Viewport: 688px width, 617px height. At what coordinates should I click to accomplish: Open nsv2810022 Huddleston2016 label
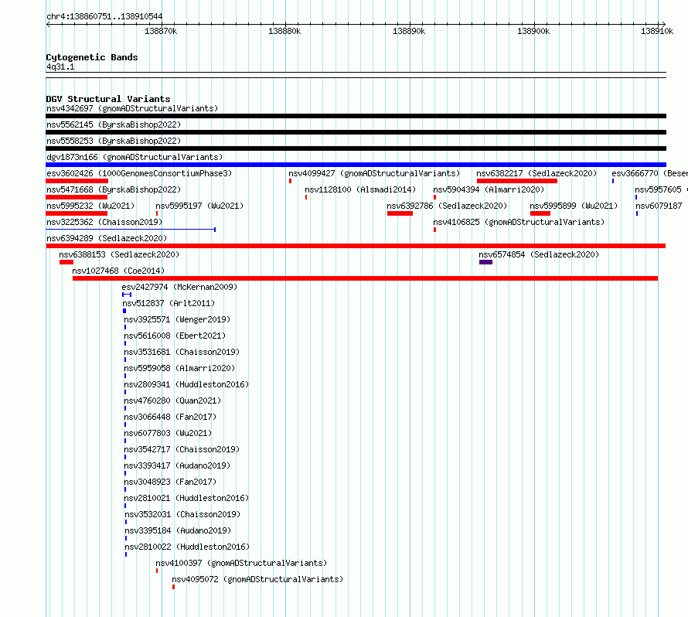187,547
